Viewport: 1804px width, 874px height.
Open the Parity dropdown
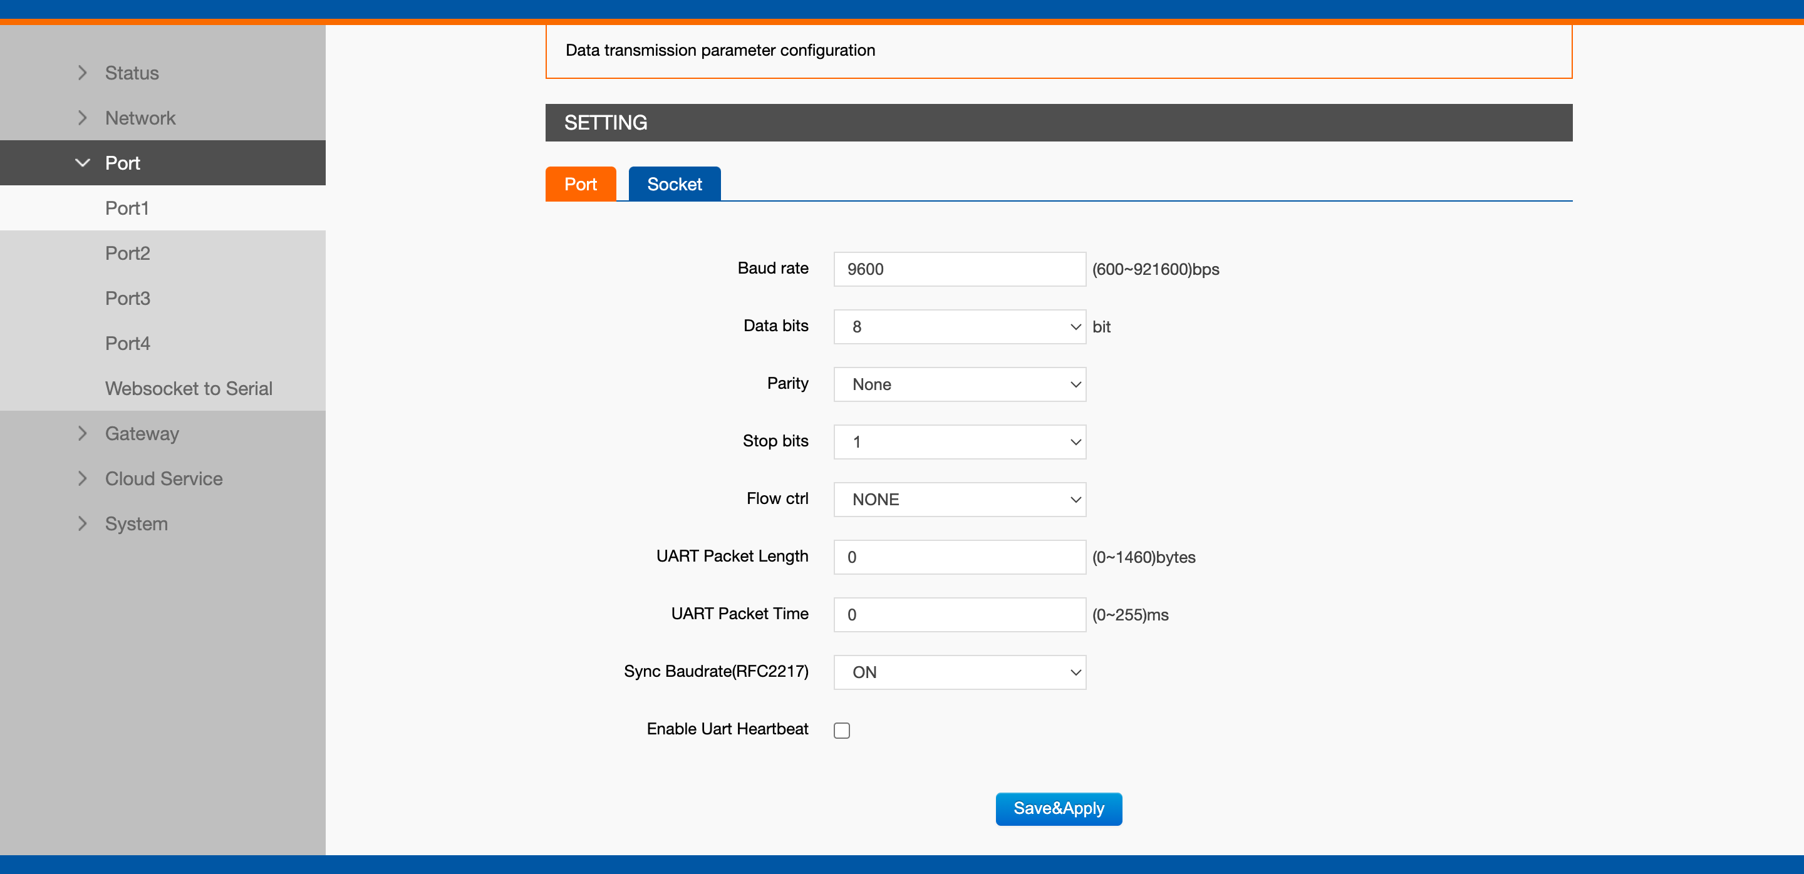point(959,384)
